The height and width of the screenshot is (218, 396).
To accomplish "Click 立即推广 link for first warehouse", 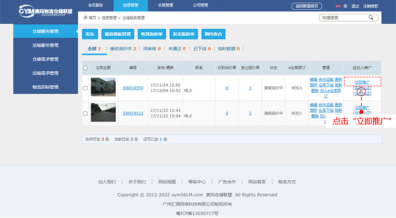I will coord(362,82).
